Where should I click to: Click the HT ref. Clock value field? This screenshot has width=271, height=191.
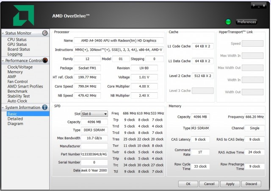click(87, 77)
